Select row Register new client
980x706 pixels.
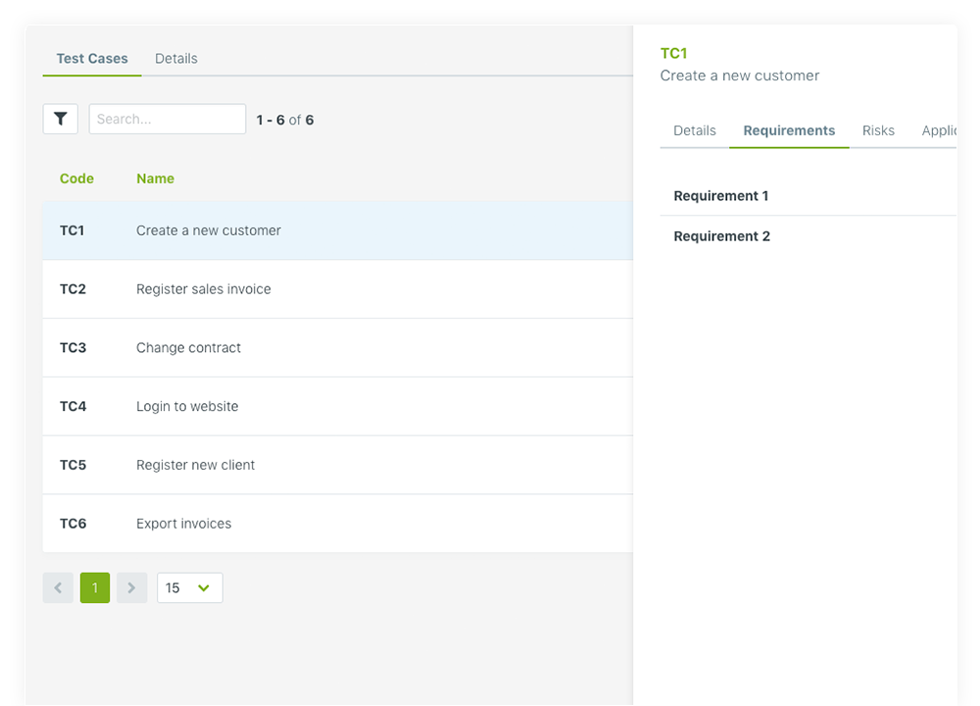coord(337,465)
